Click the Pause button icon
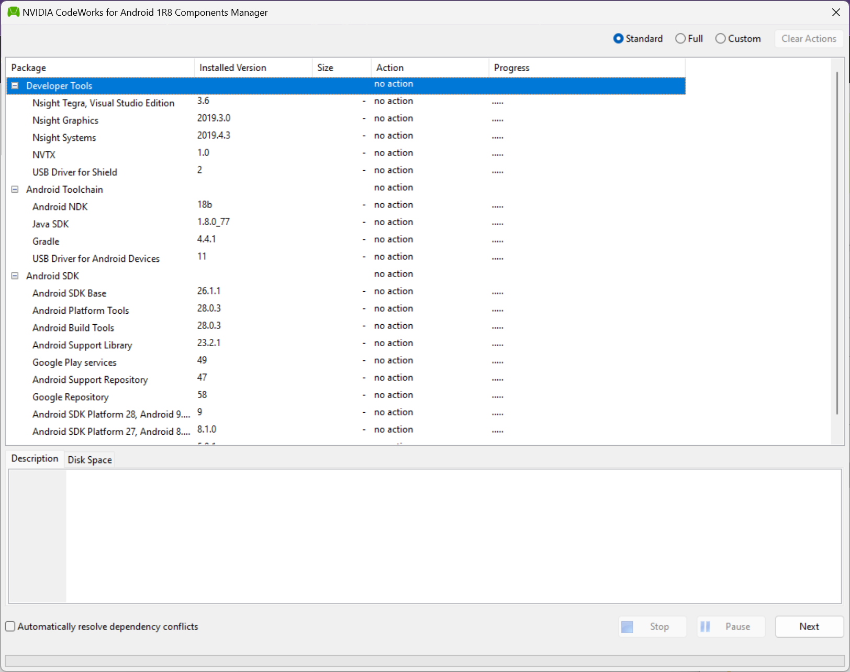Viewport: 850px width, 672px height. 706,626
